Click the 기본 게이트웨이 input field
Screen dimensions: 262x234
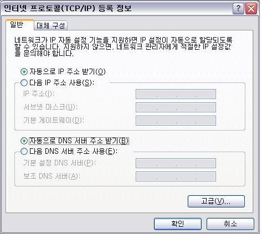(x=176, y=121)
